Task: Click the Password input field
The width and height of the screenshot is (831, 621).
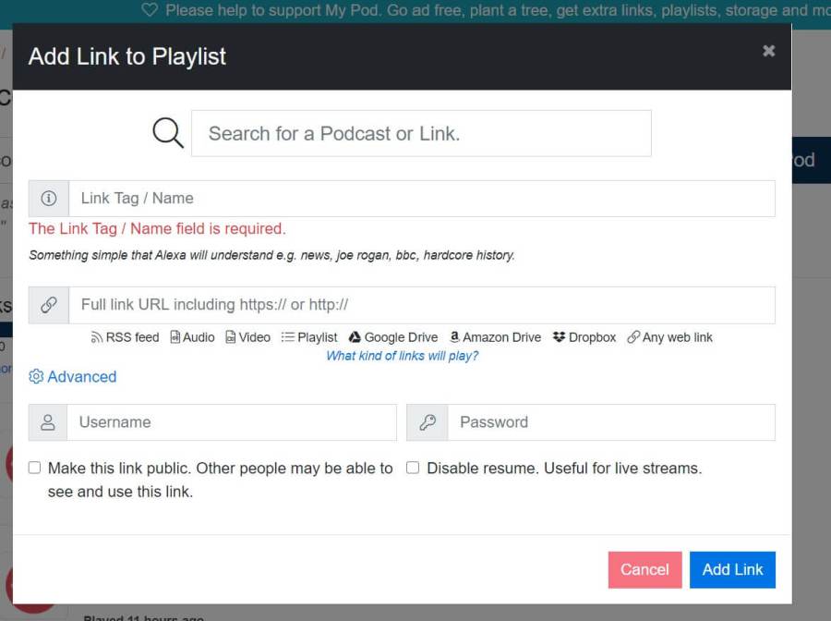Action: point(610,422)
